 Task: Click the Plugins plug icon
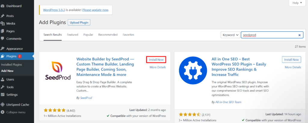[2, 56]
